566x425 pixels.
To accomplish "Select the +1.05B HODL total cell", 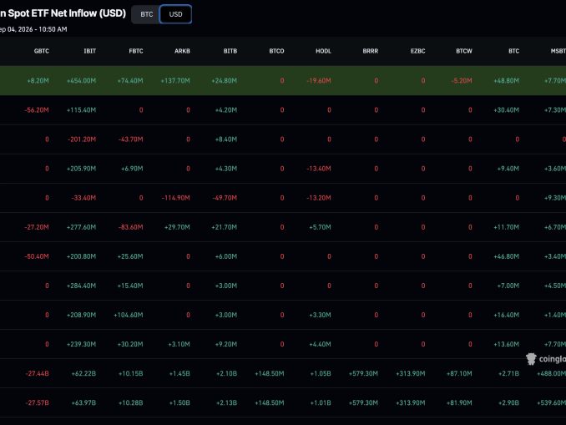I will tap(321, 373).
